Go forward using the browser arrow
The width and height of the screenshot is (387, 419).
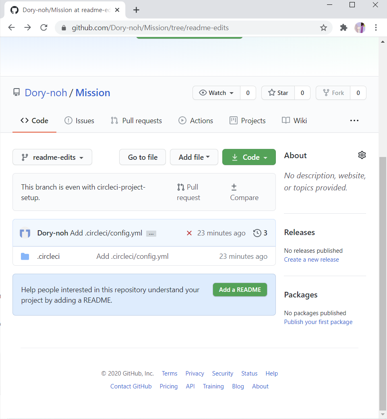[x=28, y=27]
